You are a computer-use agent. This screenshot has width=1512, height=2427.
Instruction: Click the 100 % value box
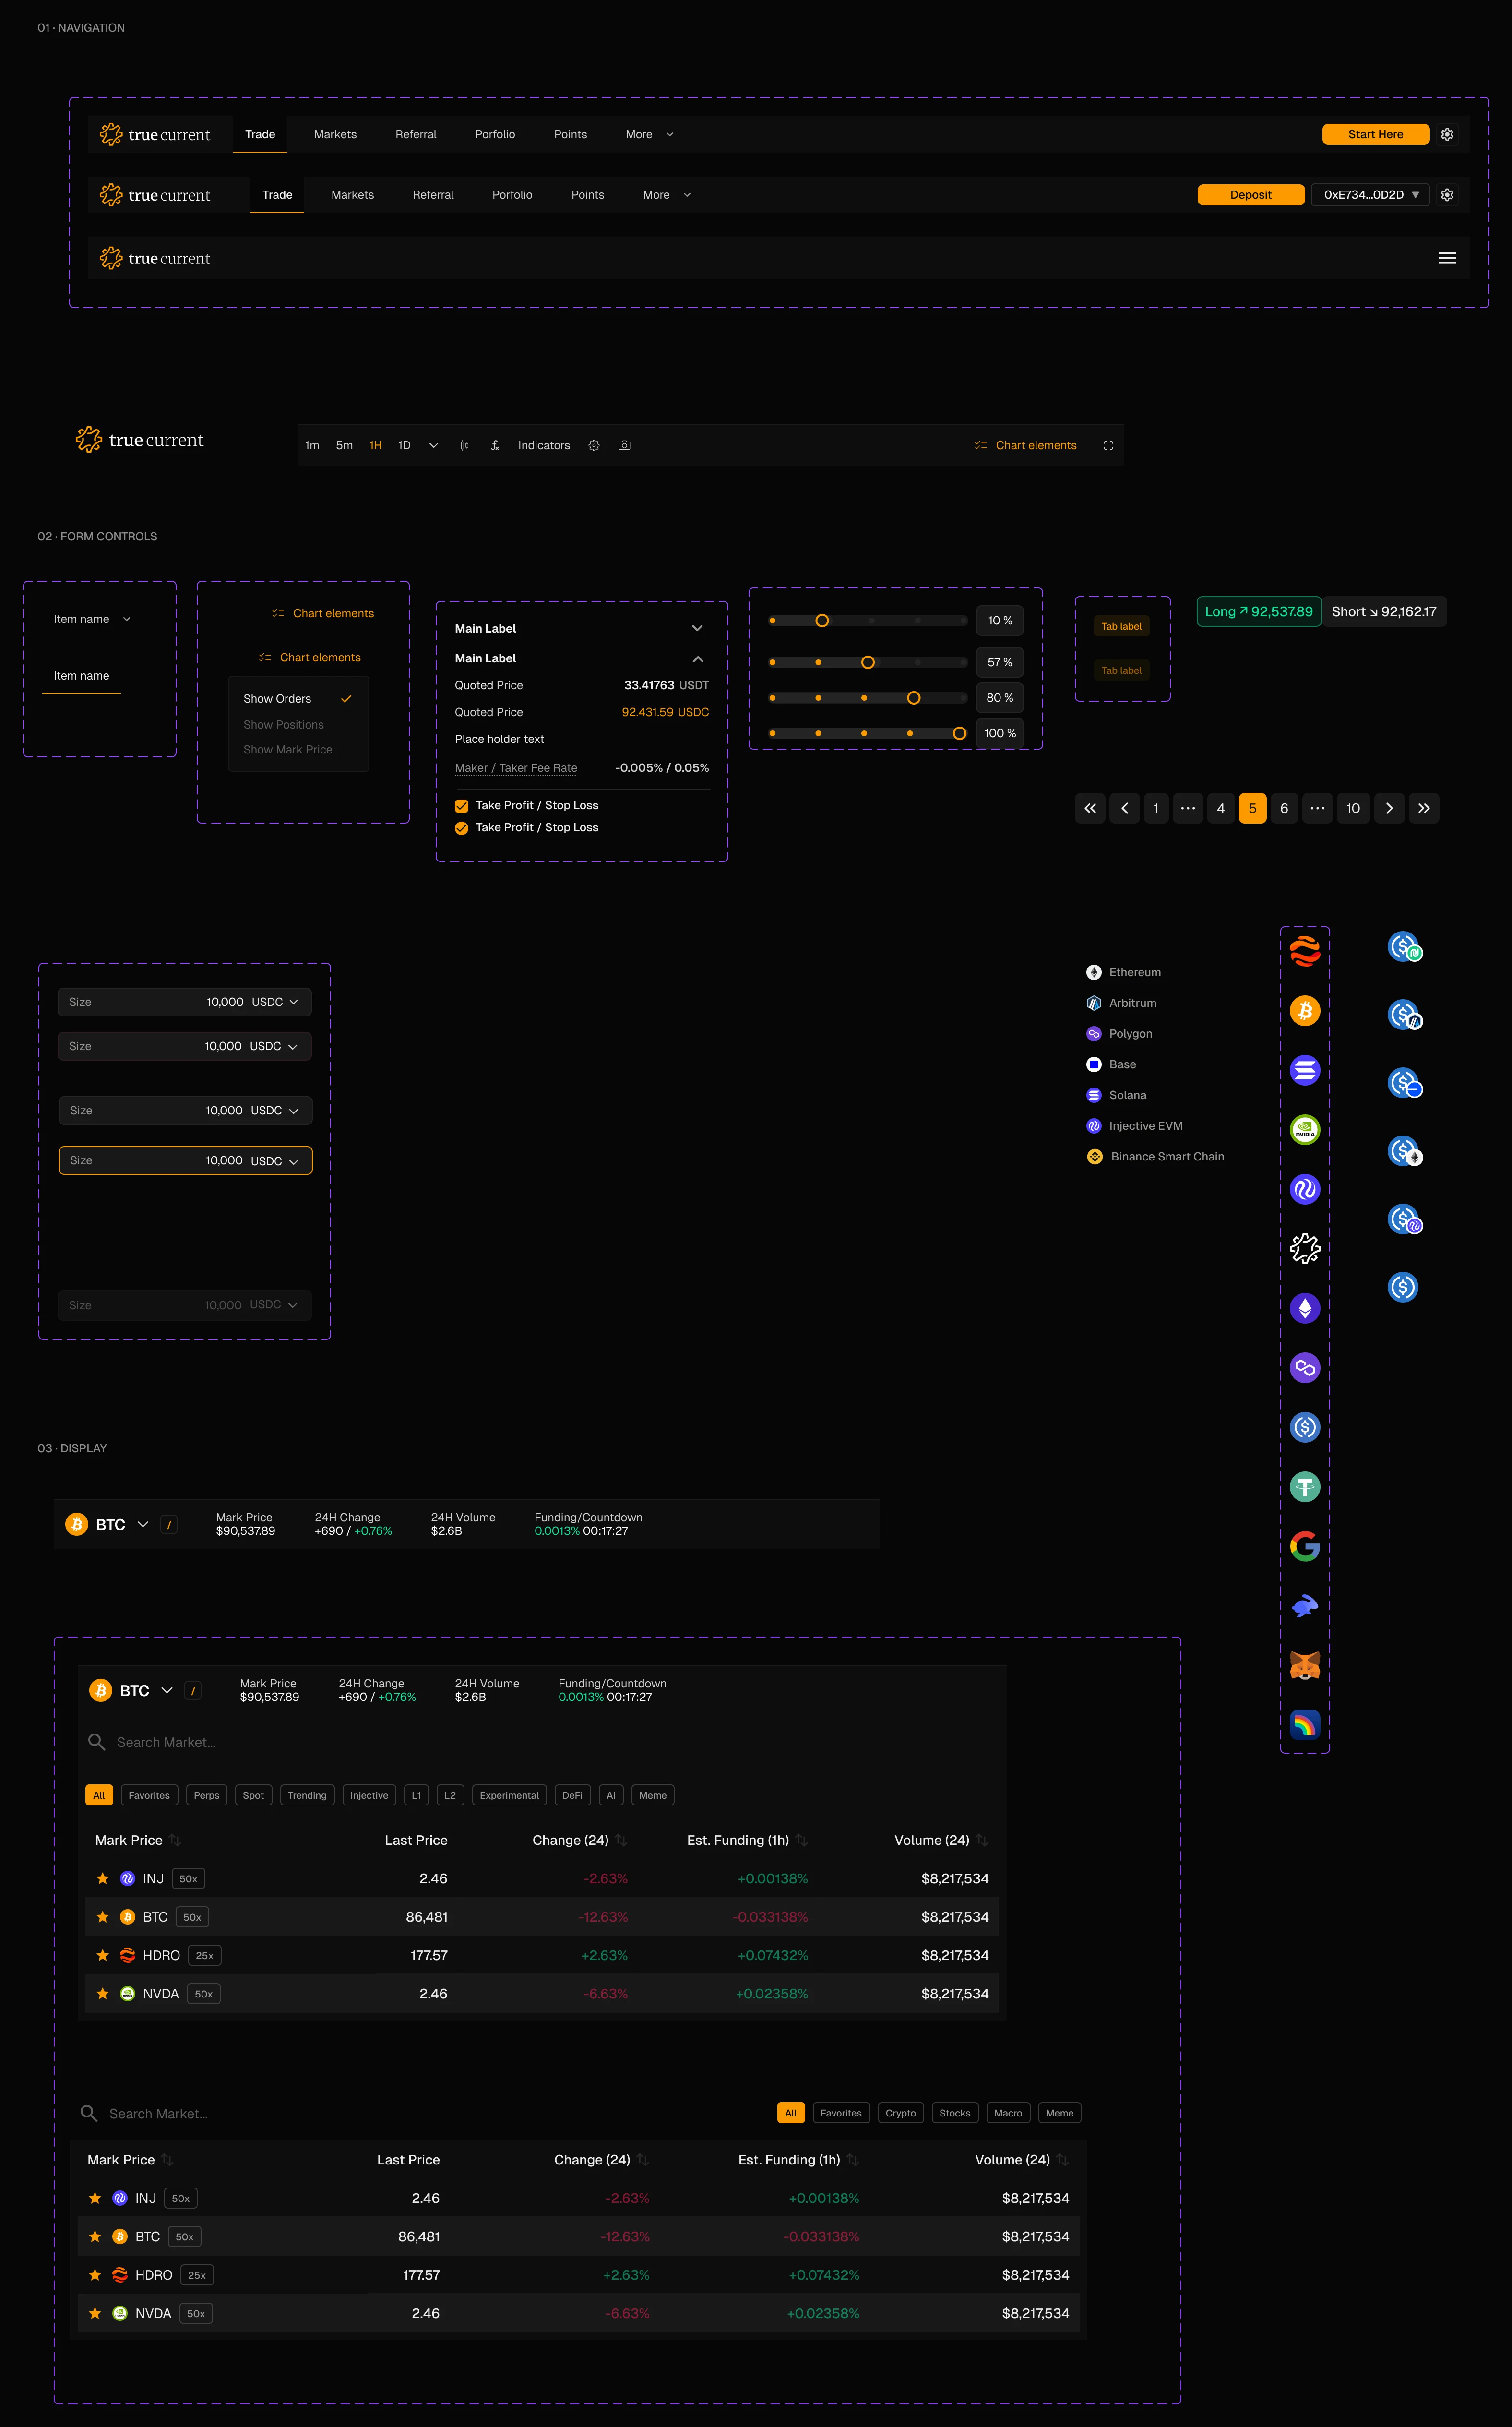click(1000, 733)
